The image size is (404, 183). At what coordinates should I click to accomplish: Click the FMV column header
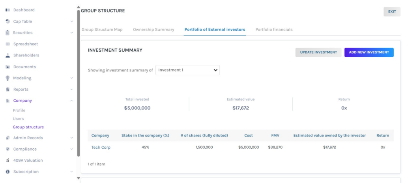(275, 136)
